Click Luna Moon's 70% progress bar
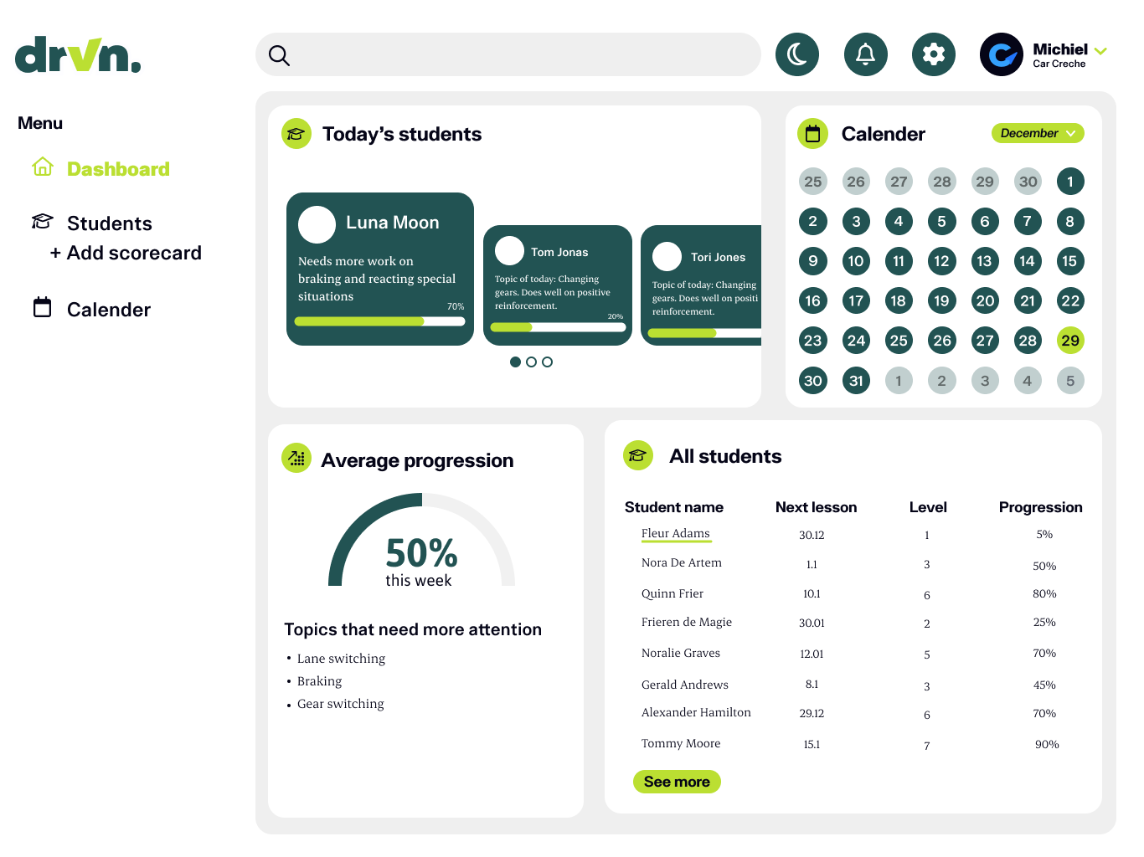This screenshot has width=1144, height=857. (379, 321)
